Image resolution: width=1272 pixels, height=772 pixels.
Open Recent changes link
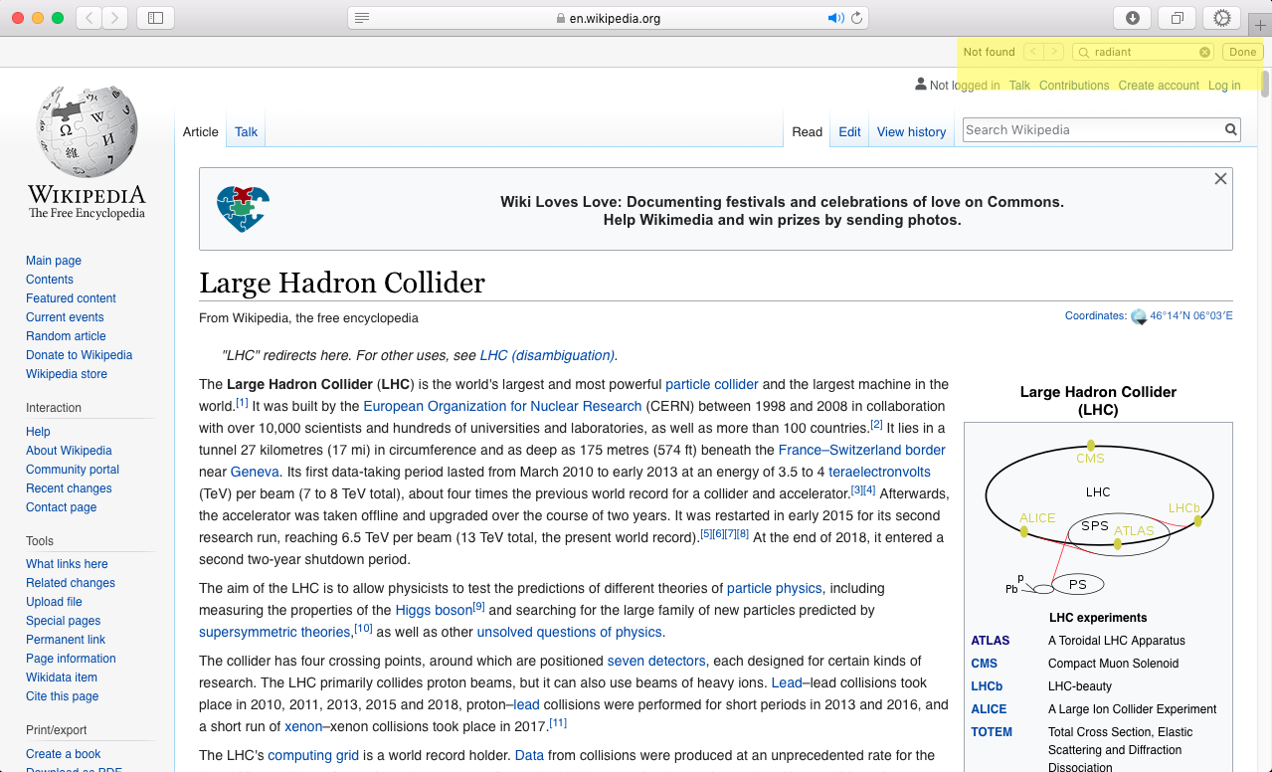(69, 488)
